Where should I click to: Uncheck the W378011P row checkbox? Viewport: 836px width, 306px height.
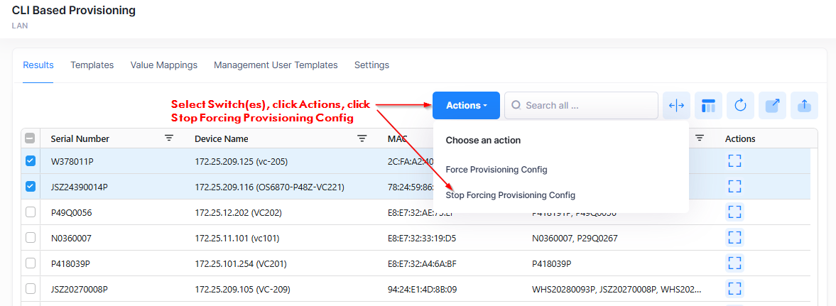[x=31, y=161]
